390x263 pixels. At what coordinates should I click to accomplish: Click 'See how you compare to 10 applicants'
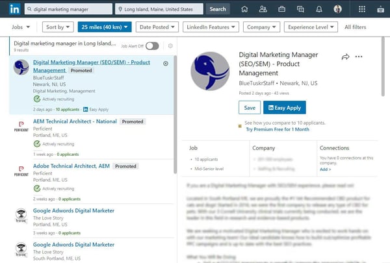285,123
